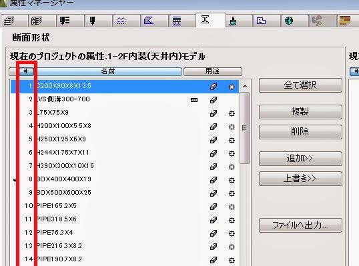Open the Fill Types tab
This screenshot has width=359, height=266.
point(155,21)
